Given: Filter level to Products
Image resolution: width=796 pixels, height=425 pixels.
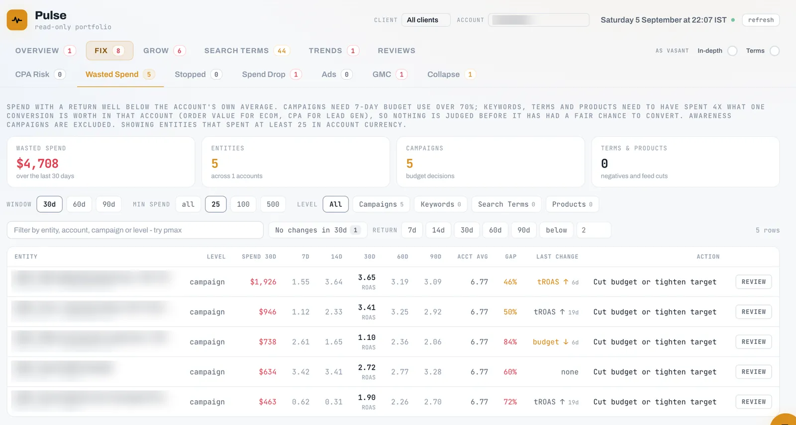Looking at the screenshot, I should click(572, 204).
